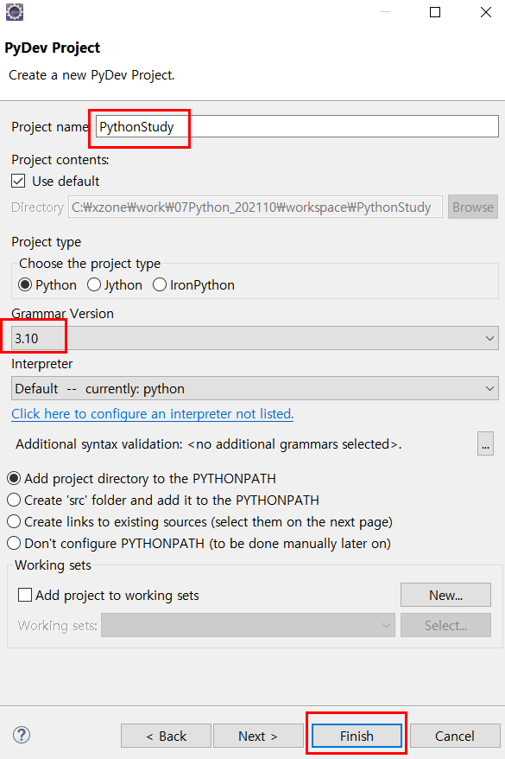This screenshot has height=759, width=505.
Task: Maximize the PyDev Project dialog
Action: pos(435,12)
